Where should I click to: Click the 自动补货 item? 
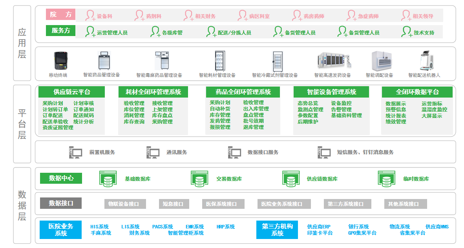220,109
